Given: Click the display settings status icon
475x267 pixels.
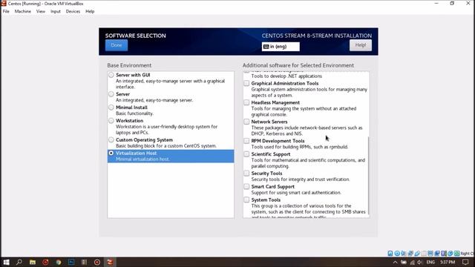Looking at the screenshot, I should coord(430,254).
